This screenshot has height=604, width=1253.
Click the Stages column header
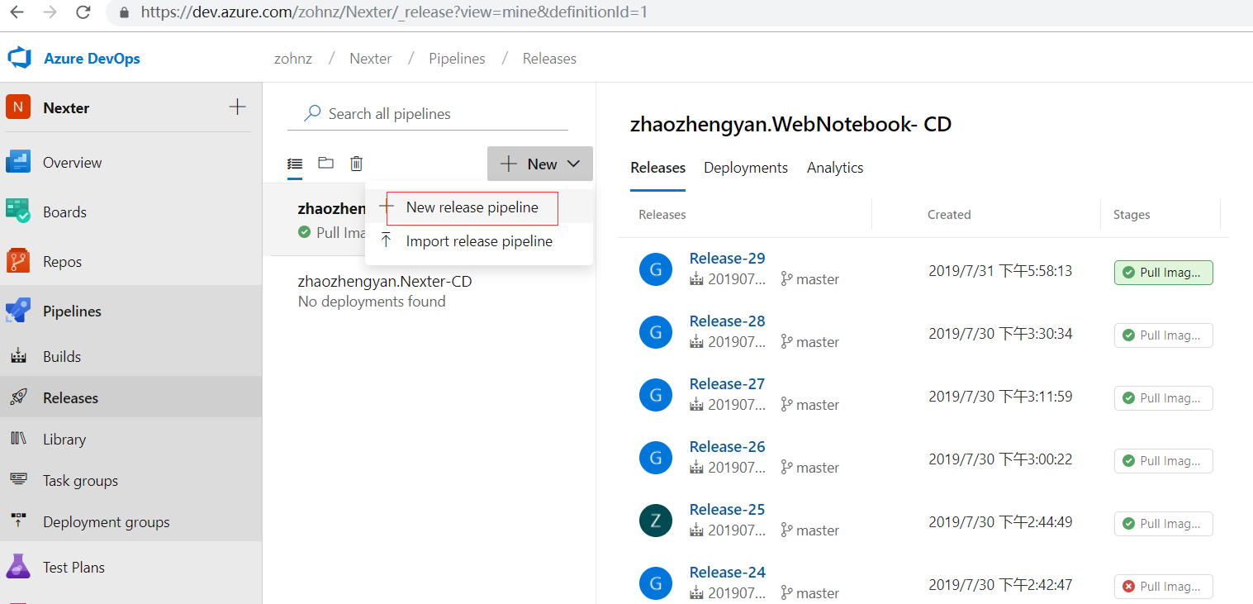click(x=1132, y=215)
